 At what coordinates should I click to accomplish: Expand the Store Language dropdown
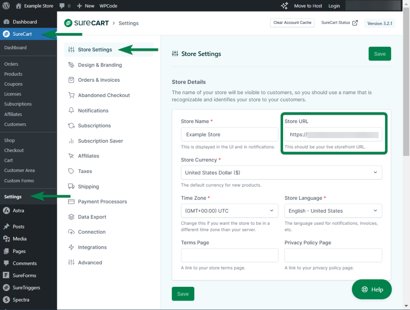coord(333,211)
